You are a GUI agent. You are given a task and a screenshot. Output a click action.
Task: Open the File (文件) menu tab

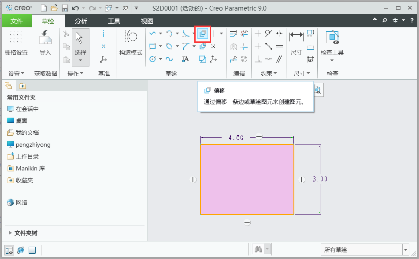(17, 21)
